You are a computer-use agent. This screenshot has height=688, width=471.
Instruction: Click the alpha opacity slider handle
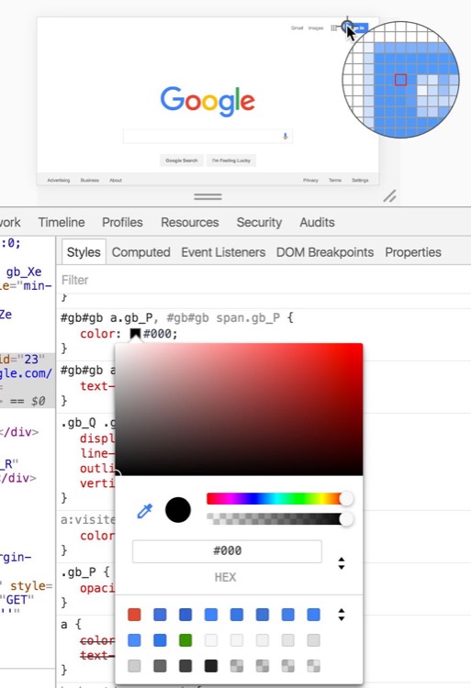pos(346,519)
